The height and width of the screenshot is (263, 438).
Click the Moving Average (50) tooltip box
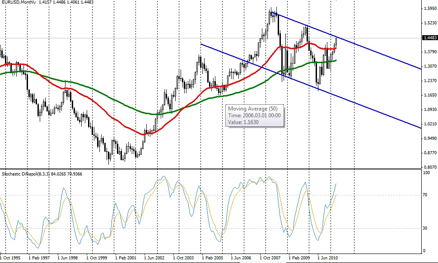[x=255, y=115]
